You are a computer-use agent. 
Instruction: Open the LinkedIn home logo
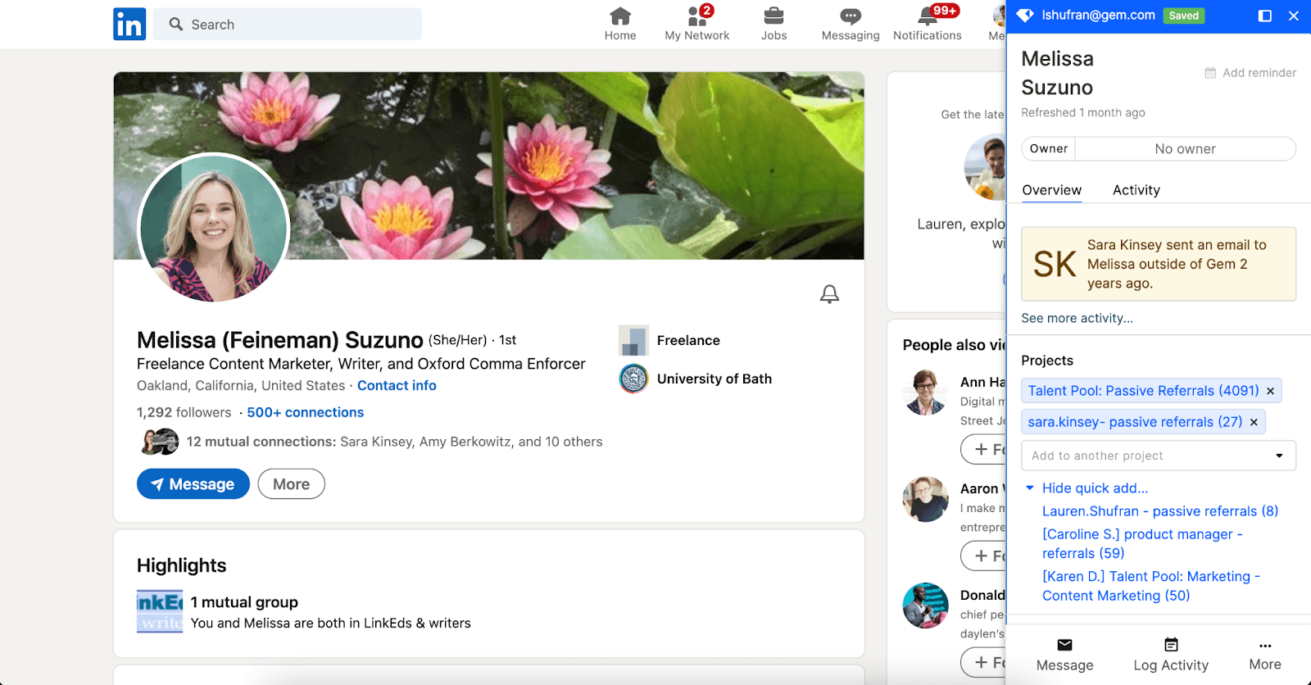coord(129,25)
